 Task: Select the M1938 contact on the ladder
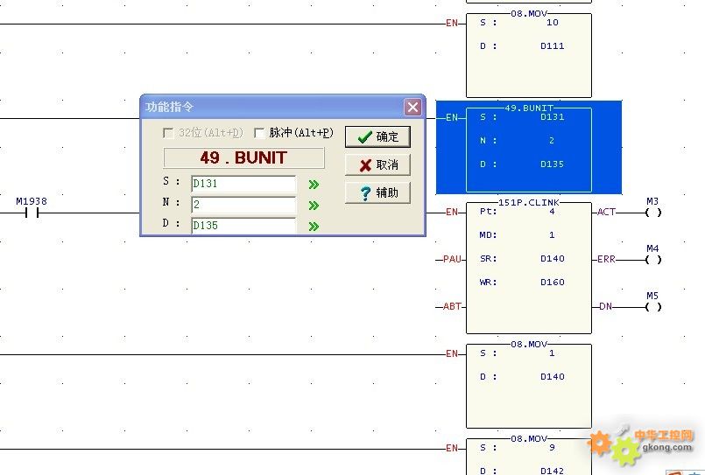(32, 213)
